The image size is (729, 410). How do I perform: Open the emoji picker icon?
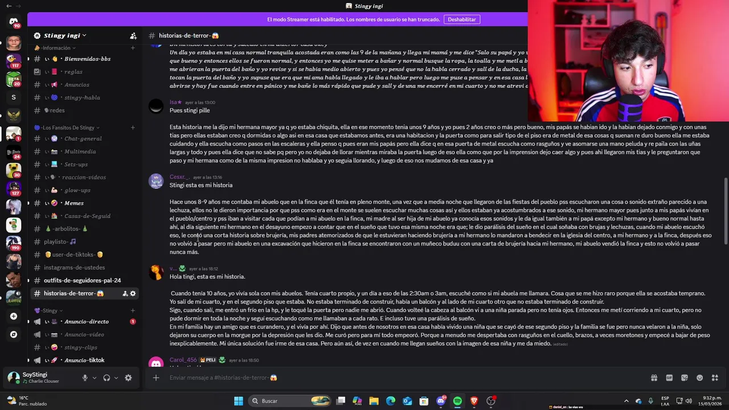[699, 378]
